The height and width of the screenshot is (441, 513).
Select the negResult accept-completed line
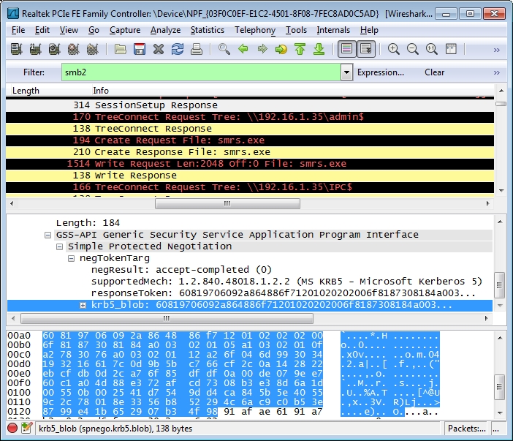point(181,270)
